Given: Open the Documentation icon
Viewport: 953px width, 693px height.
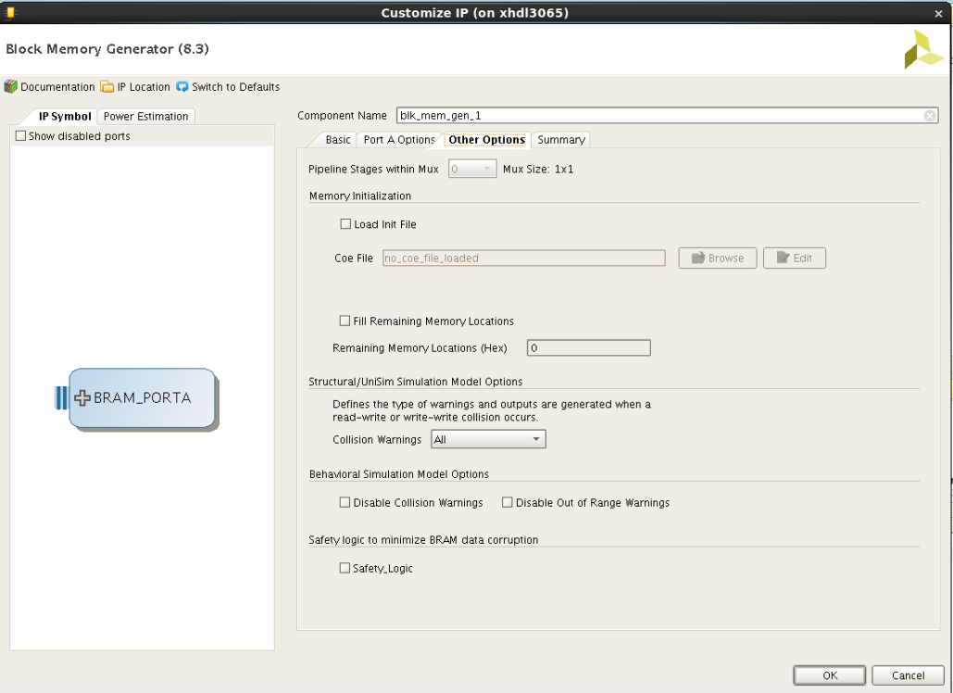Looking at the screenshot, I should click(x=11, y=86).
